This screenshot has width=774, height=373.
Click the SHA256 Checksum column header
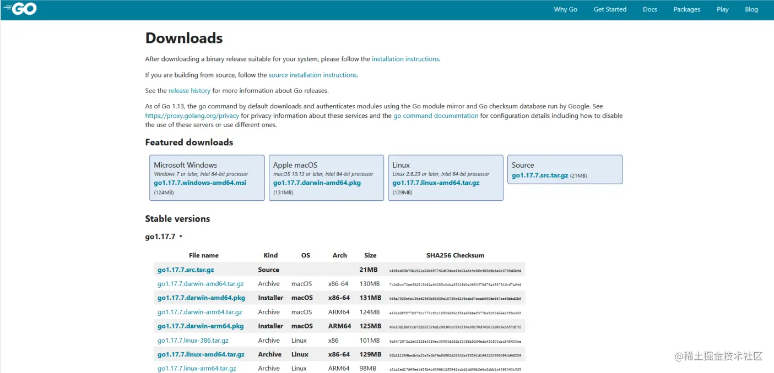coord(455,255)
